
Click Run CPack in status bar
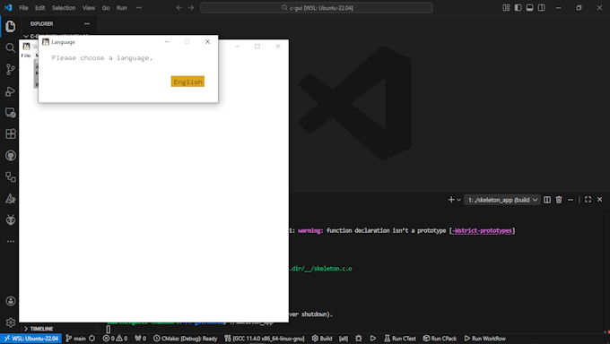pyautogui.click(x=440, y=339)
